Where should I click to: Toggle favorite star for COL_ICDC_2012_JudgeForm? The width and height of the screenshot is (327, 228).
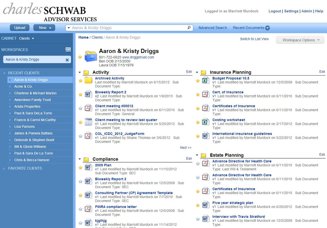[80, 136]
